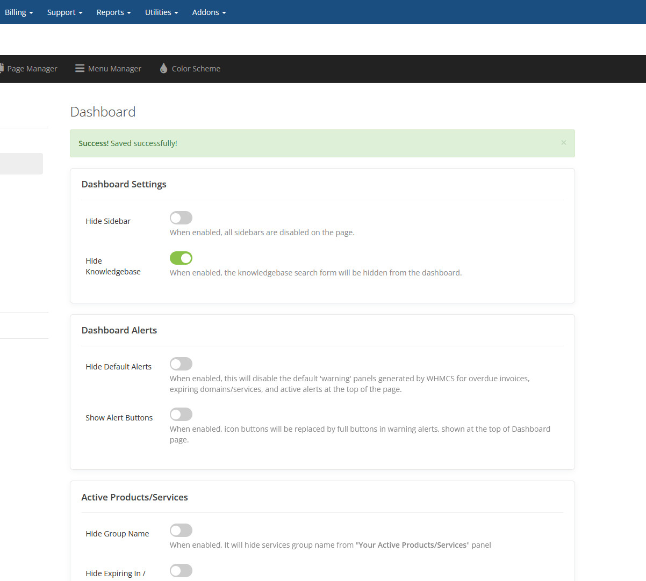The height and width of the screenshot is (581, 646).
Task: Click the Page Manager icon
Action: click(x=2, y=68)
